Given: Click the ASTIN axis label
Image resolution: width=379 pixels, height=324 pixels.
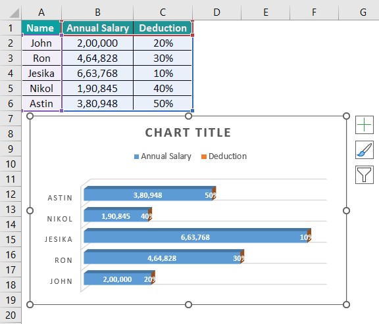Looking at the screenshot, I should 60,198.
